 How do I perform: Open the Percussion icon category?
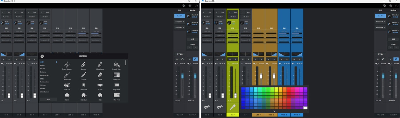tap(44, 82)
